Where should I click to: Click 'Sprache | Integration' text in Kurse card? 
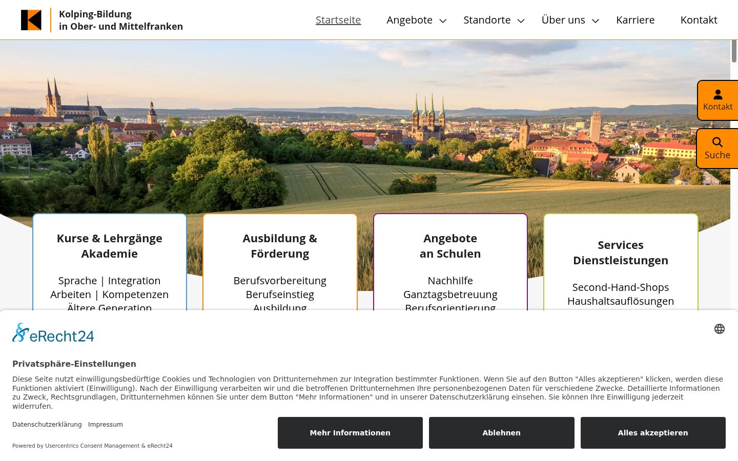[110, 281]
